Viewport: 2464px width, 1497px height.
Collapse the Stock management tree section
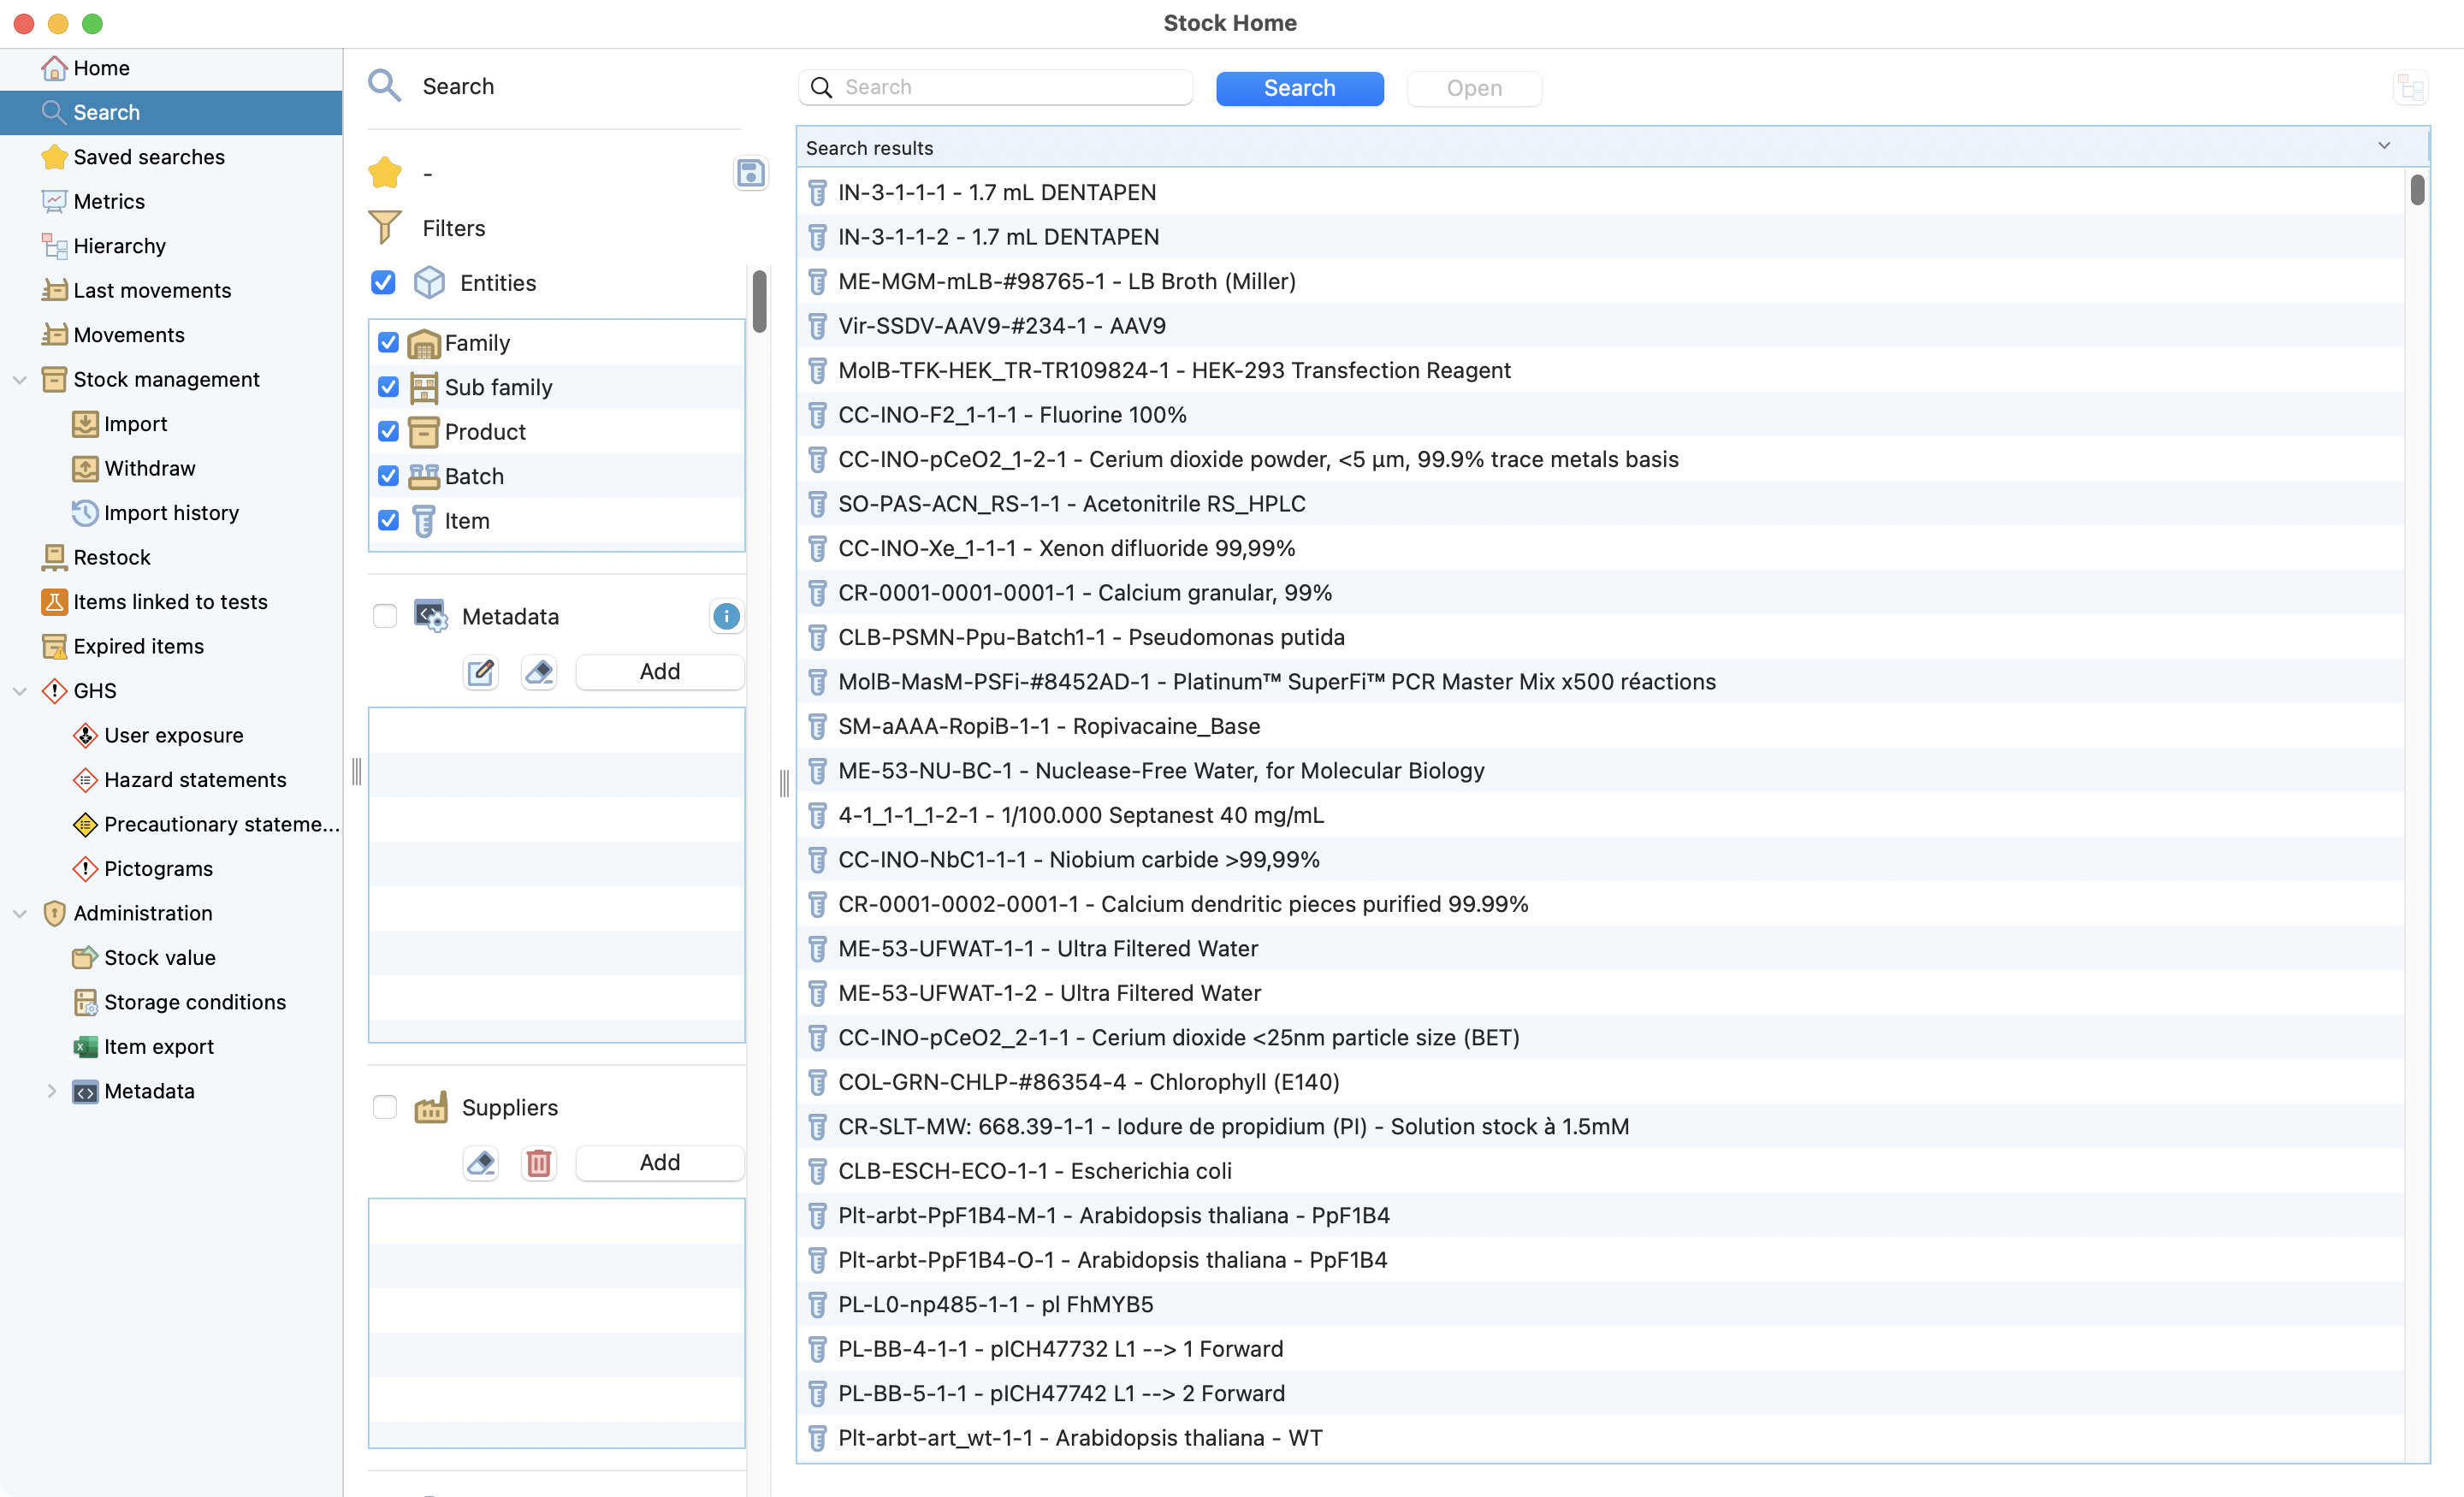(19, 380)
